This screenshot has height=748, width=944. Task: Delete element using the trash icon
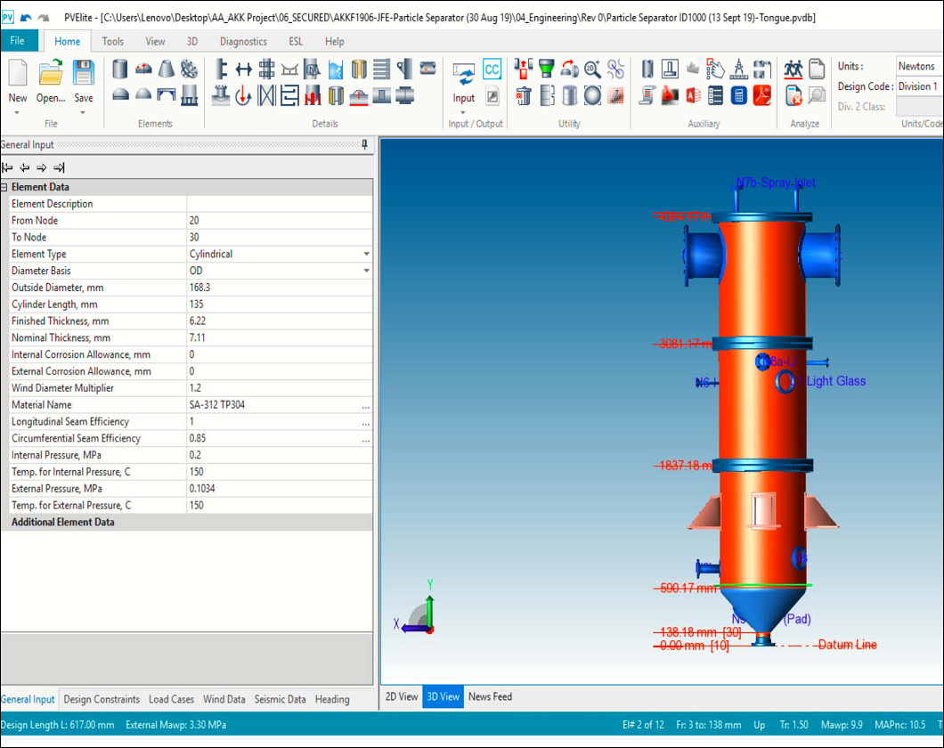coord(524,96)
